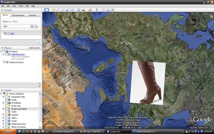Open the View menu
This screenshot has width=214, height=134.
tap(14, 6)
